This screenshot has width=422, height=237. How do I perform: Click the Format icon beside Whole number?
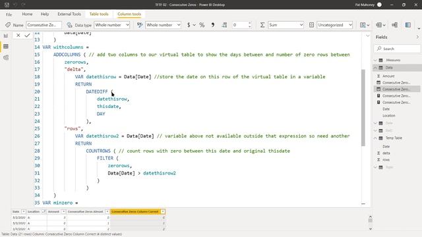(140, 25)
